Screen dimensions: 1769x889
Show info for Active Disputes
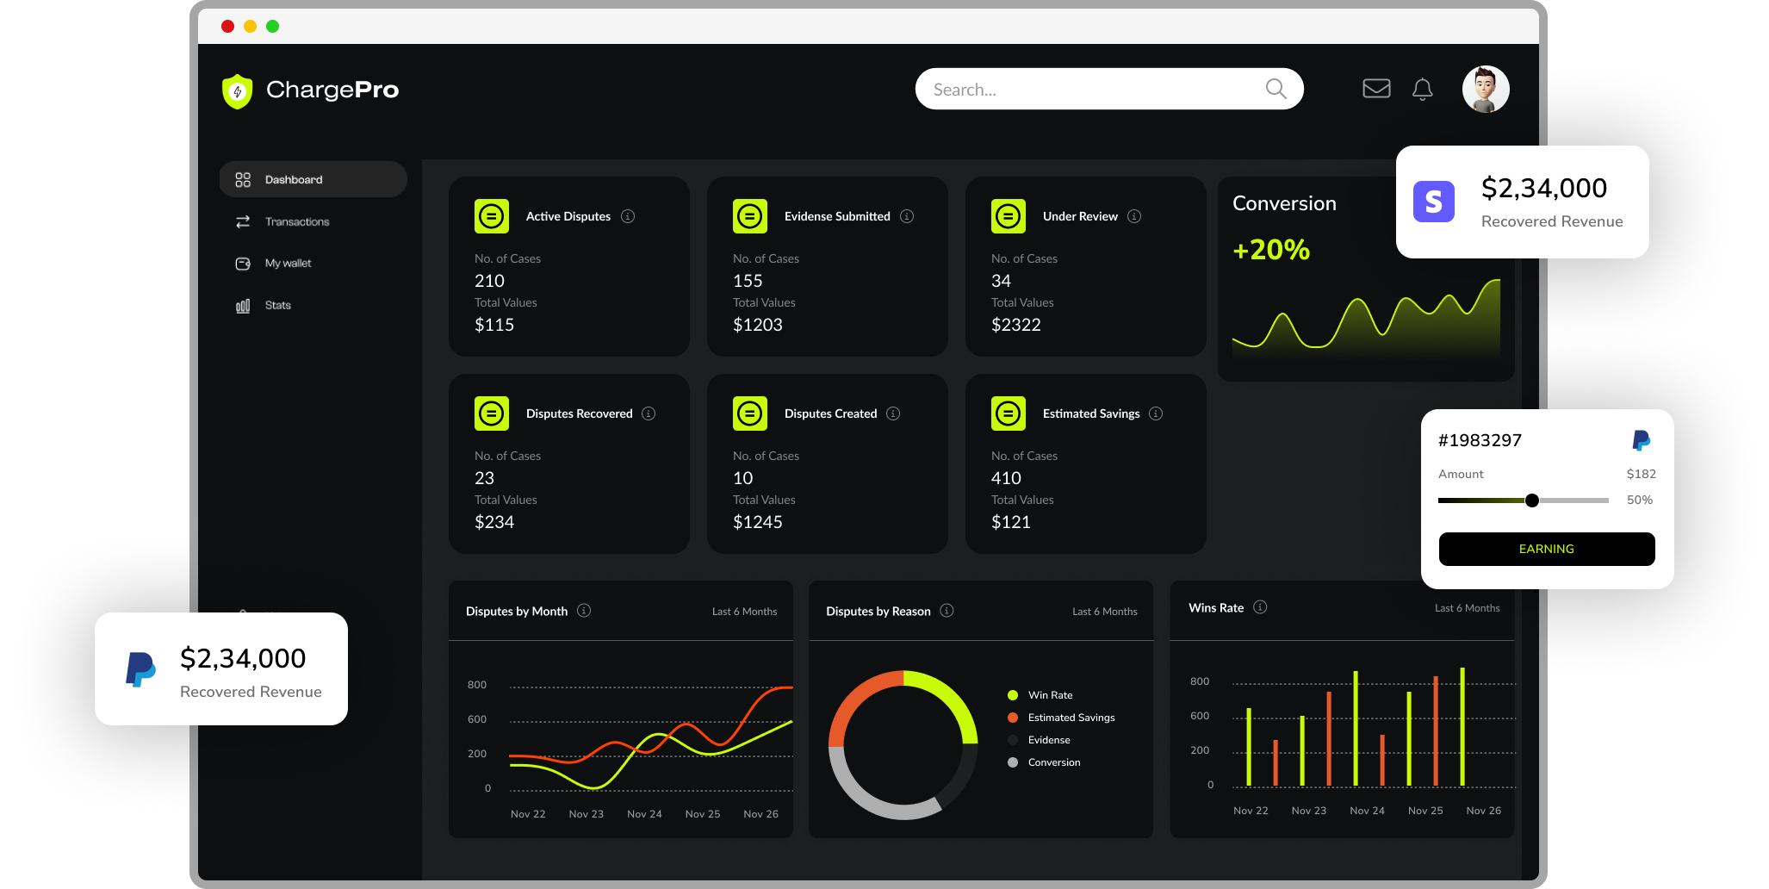coord(628,216)
